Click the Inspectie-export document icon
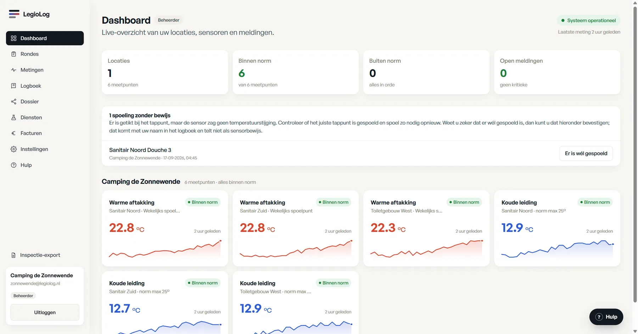The height and width of the screenshot is (334, 638). point(13,255)
